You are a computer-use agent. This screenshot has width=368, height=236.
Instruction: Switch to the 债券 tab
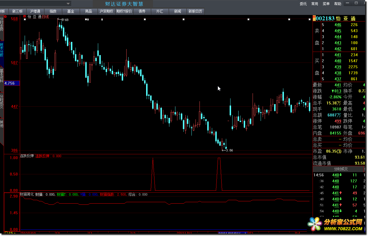[x=142, y=11]
